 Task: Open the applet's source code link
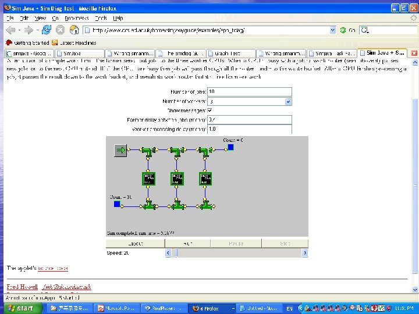pos(54,268)
